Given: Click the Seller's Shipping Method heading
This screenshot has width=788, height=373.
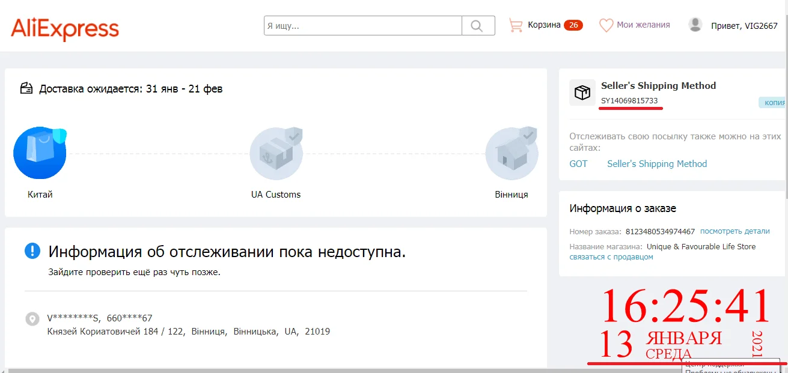Looking at the screenshot, I should tap(658, 86).
